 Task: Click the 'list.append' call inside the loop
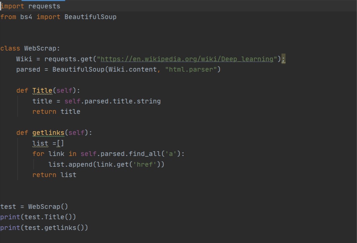coord(70,164)
